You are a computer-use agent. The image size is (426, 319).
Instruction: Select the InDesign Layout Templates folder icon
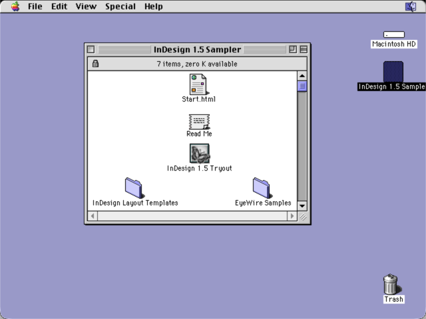pyautogui.click(x=134, y=188)
